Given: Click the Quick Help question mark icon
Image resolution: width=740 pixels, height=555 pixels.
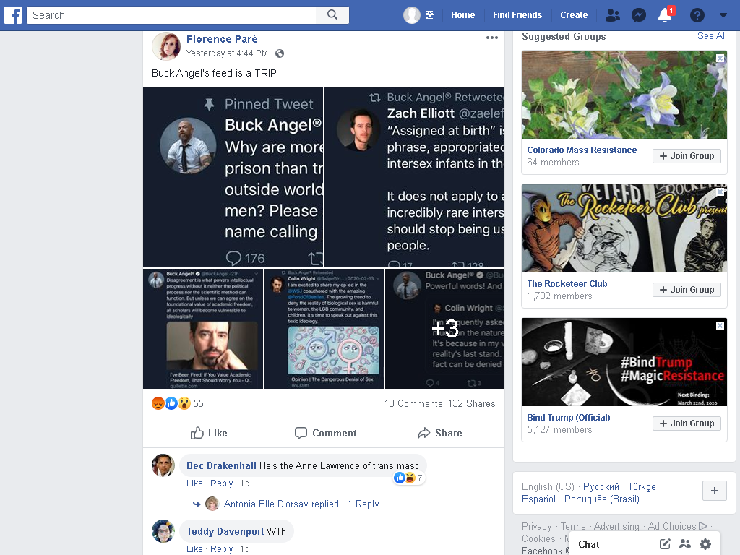Looking at the screenshot, I should [697, 15].
